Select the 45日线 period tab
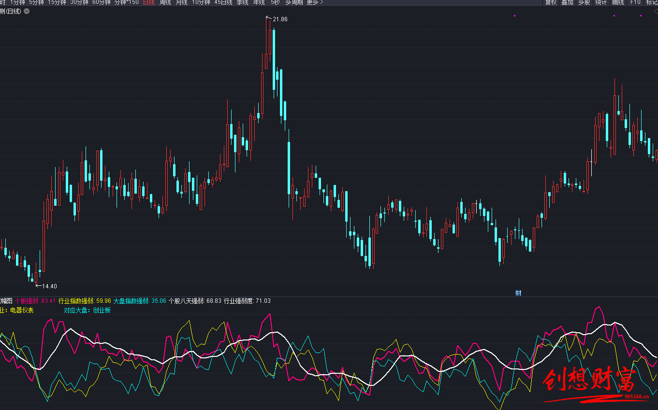Viewport: 658px width, 410px height. (x=223, y=2)
